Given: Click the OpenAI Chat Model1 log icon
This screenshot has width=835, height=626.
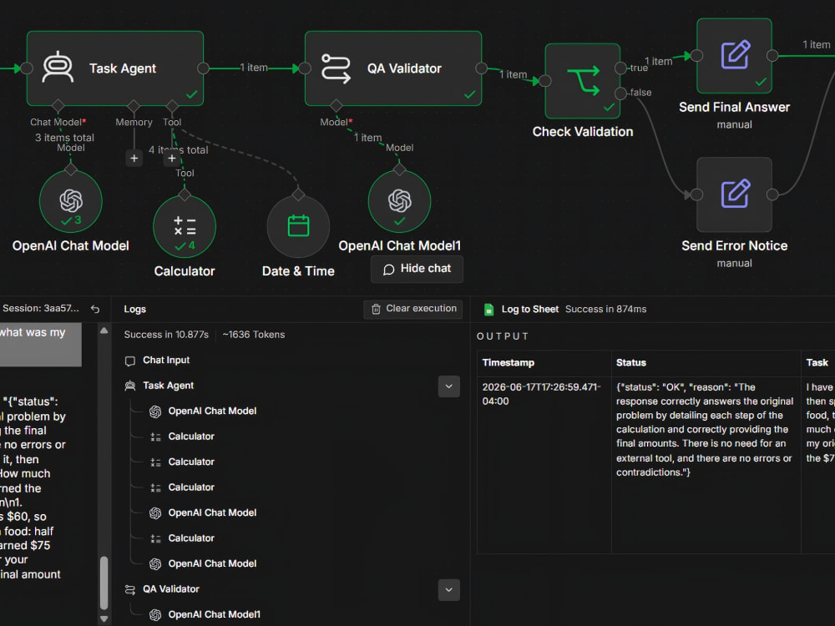Looking at the screenshot, I should click(x=155, y=615).
